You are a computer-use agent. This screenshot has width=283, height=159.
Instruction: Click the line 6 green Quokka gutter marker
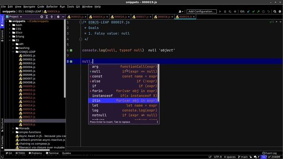(71, 50)
